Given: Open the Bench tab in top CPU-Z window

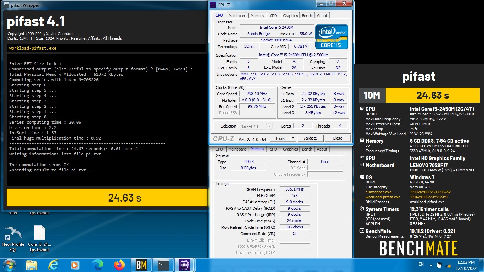Looking at the screenshot, I should pyautogui.click(x=307, y=16).
